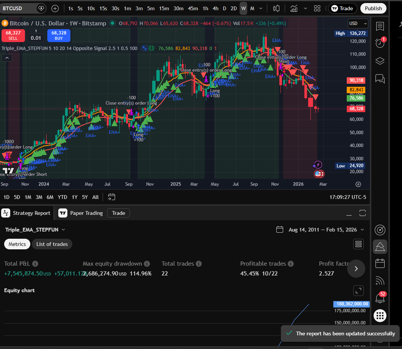Open Notifications showing 52 unread
The image size is (402, 349).
coord(380,298)
